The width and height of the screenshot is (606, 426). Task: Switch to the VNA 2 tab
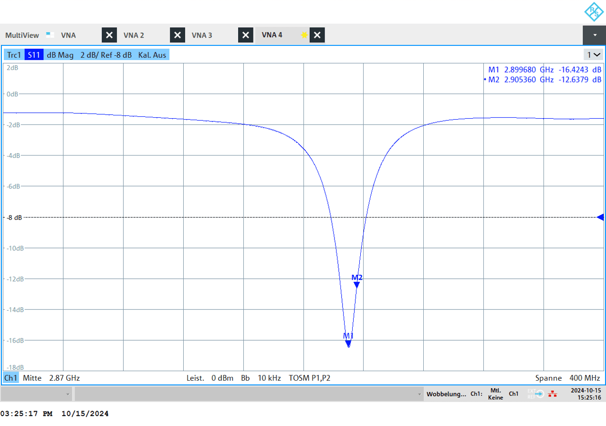point(134,35)
